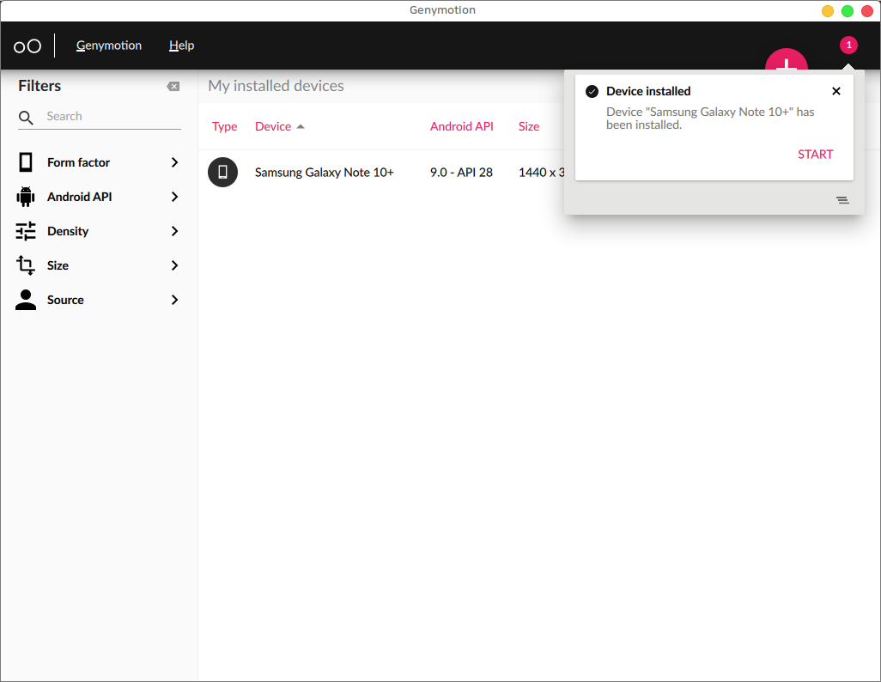Viewport: 881px width, 682px height.
Task: Click the Android robot filter icon
Action: [26, 197]
